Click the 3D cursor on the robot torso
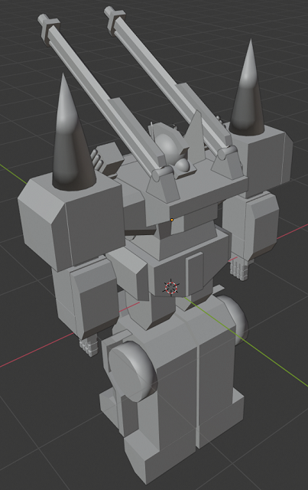308x490 pixels. [x=170, y=288]
